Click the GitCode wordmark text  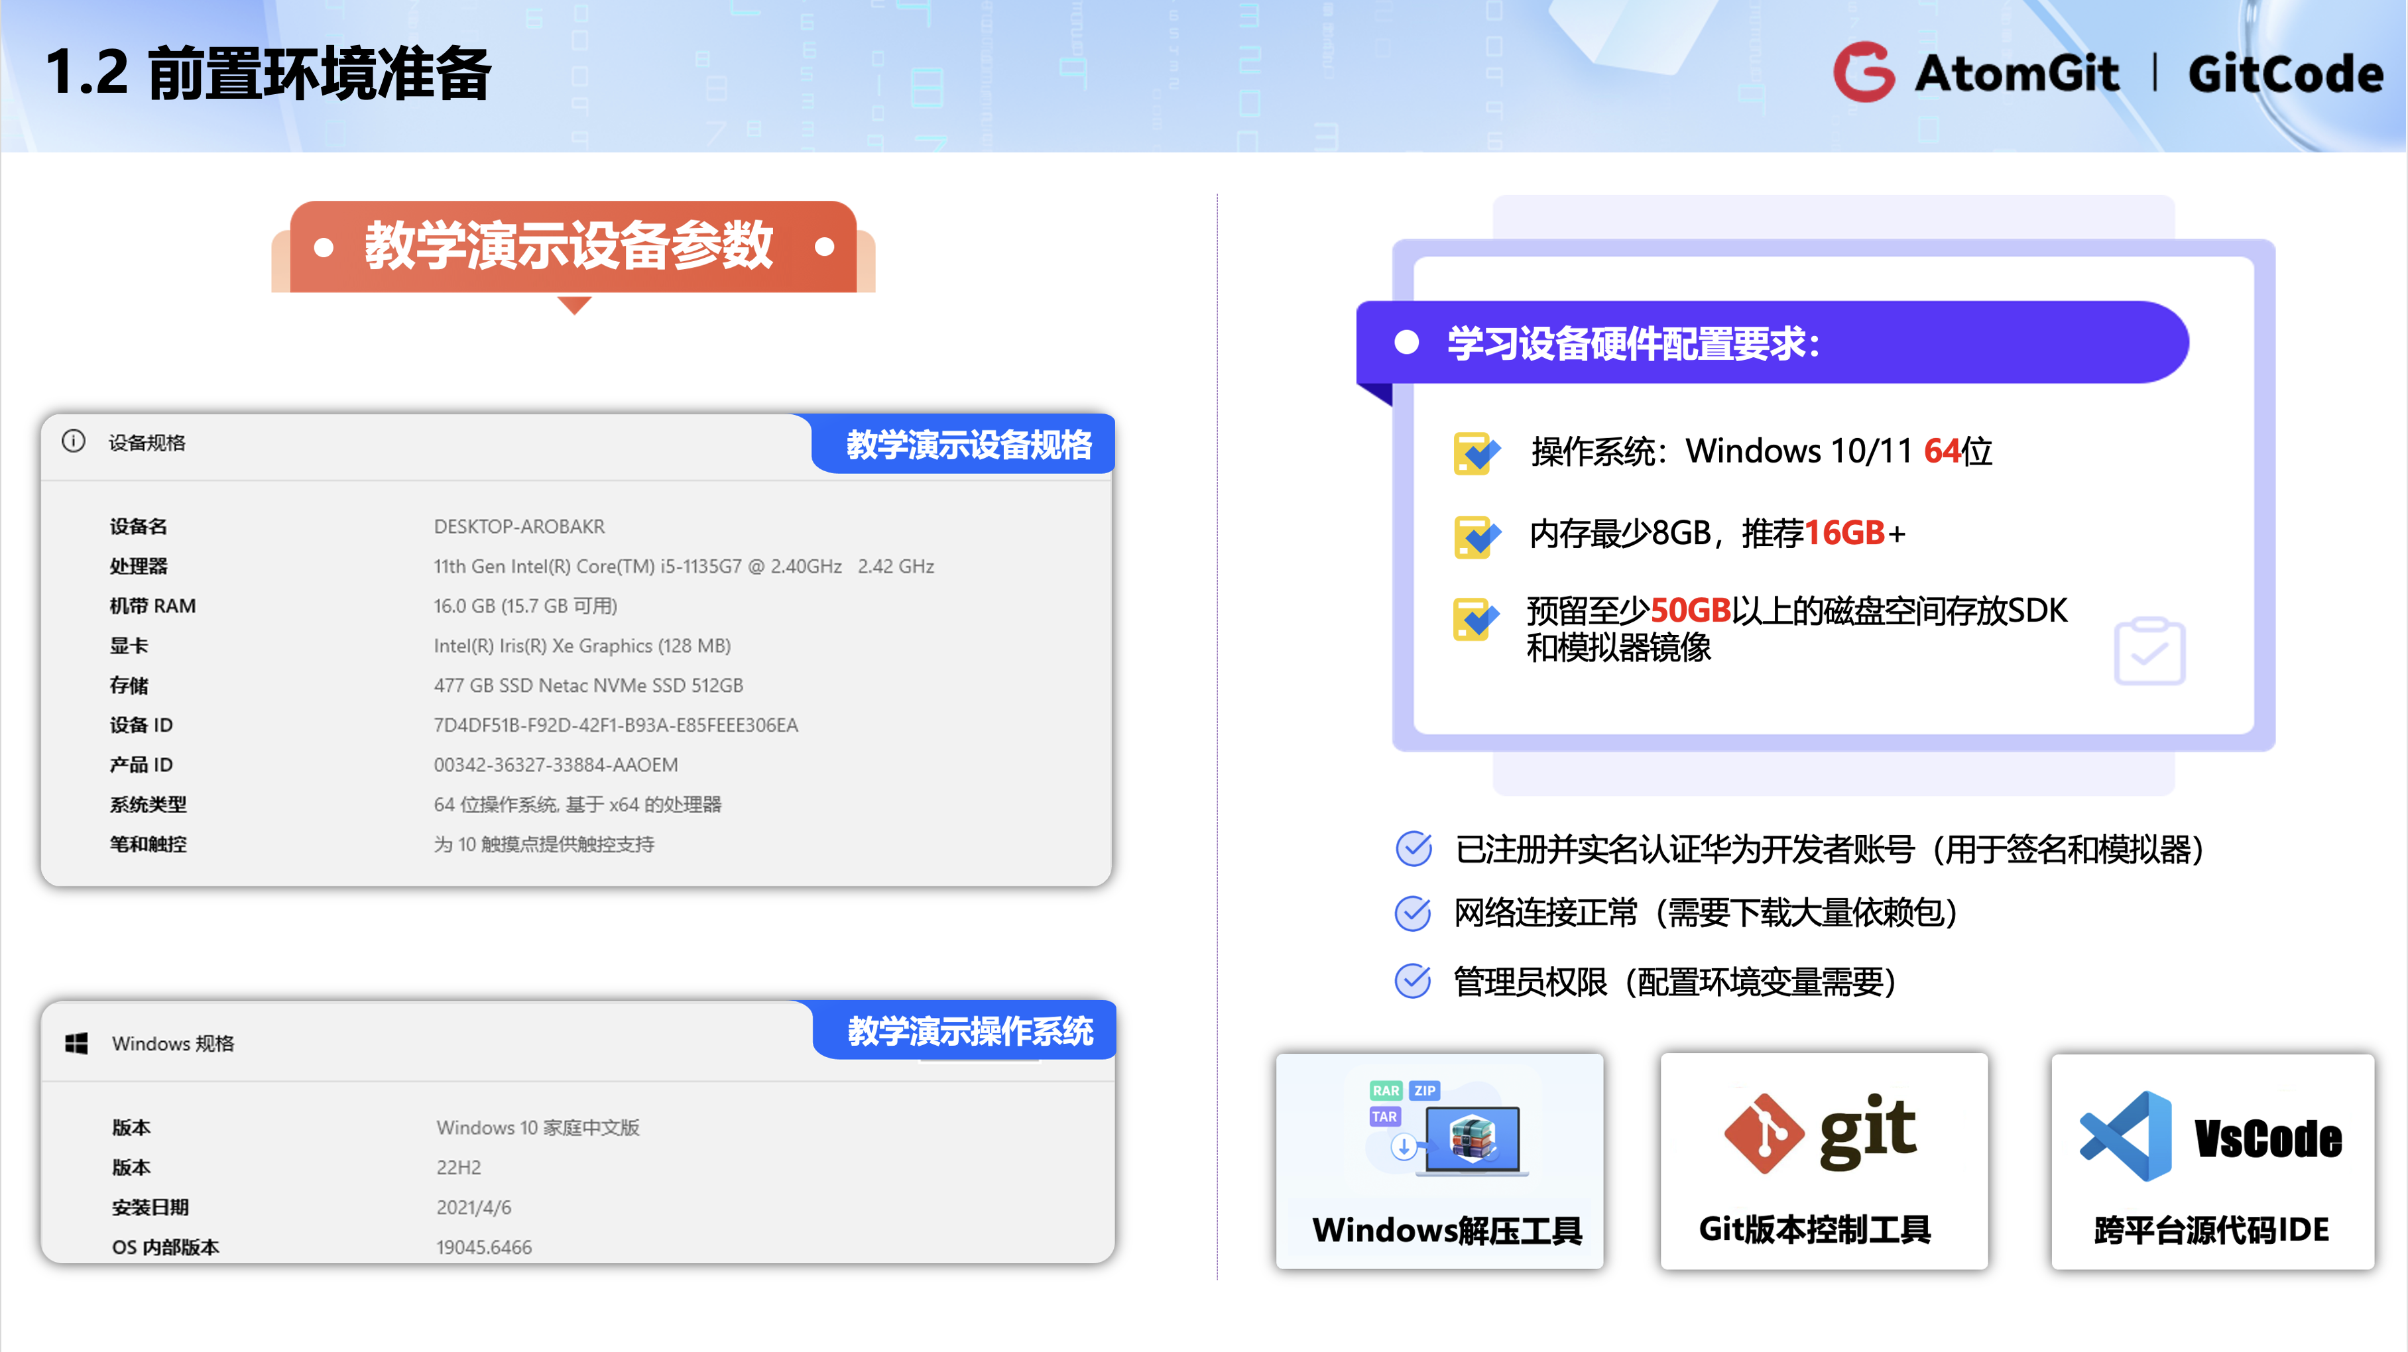(2285, 73)
